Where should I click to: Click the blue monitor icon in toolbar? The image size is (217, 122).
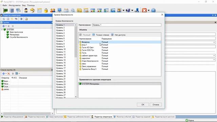click(60, 11)
